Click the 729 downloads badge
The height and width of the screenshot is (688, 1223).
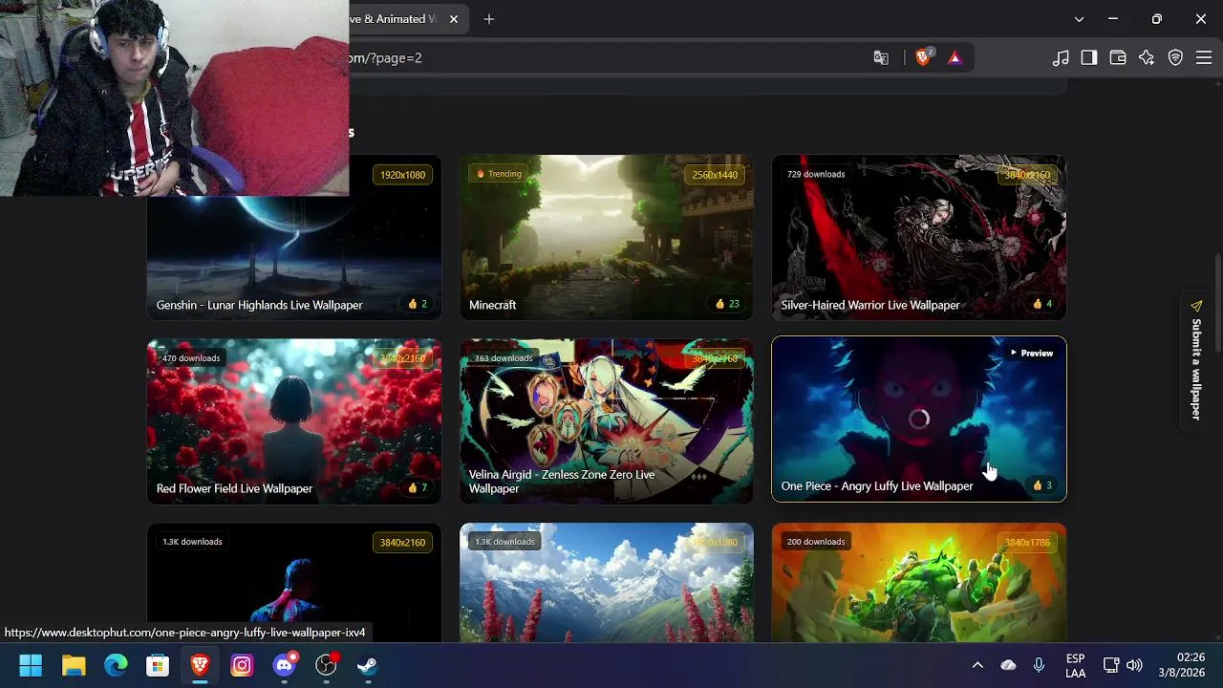point(816,174)
